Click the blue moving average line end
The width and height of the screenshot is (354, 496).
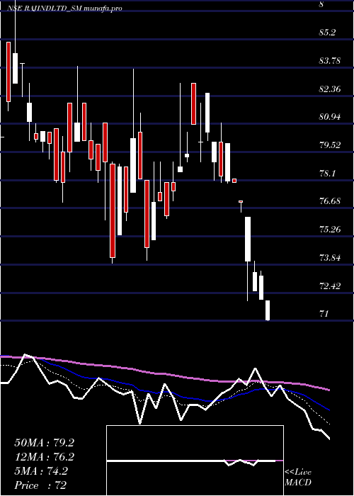tap(329, 410)
